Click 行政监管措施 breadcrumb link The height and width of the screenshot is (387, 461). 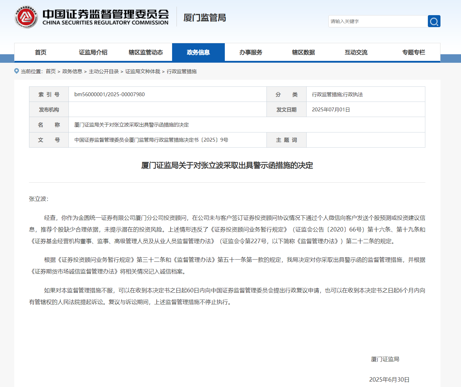pyautogui.click(x=182, y=72)
